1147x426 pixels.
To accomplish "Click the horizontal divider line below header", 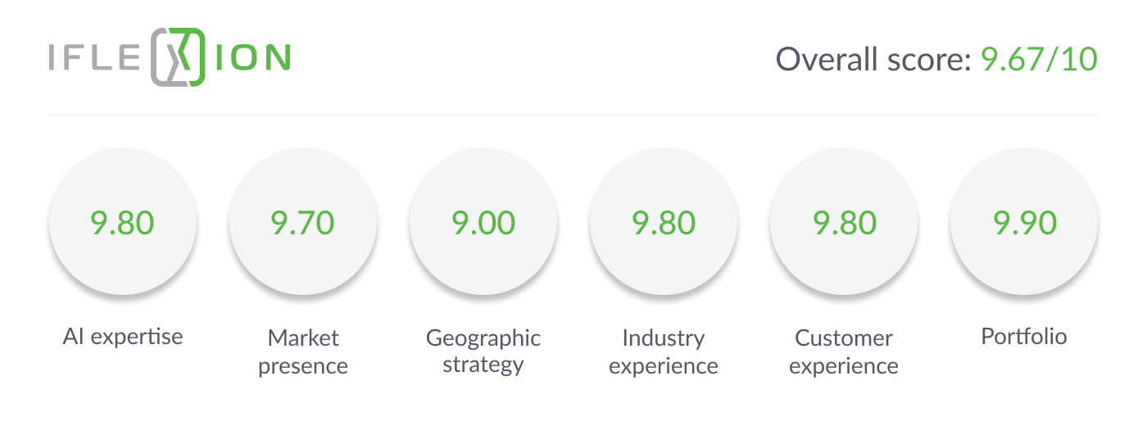I will 573,115.
